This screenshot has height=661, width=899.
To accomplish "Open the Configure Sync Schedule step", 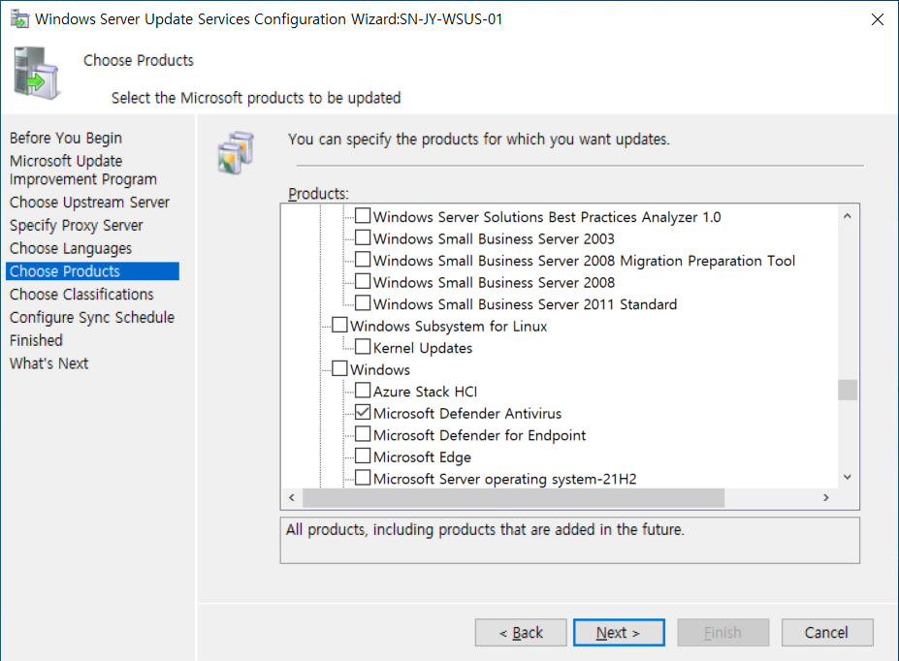I will point(92,317).
